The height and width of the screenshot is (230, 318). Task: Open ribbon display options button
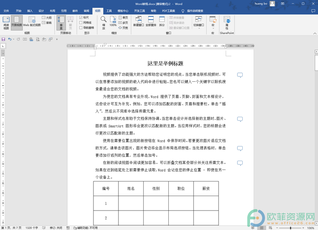coord(283,4)
